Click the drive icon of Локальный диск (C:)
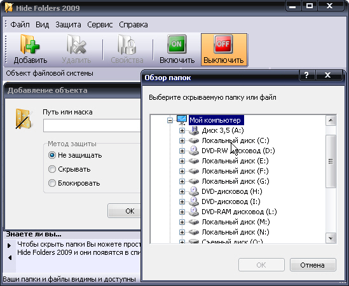The width and height of the screenshot is (349, 286). pyautogui.click(x=194, y=140)
